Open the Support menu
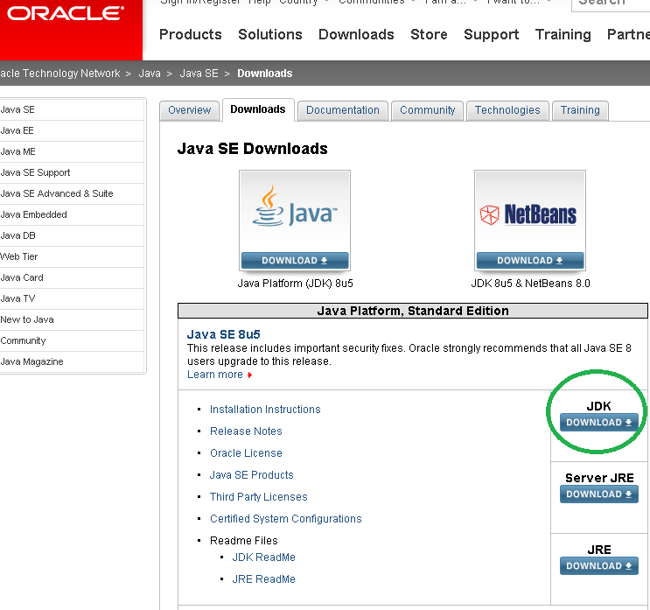650x610 pixels. (x=492, y=34)
